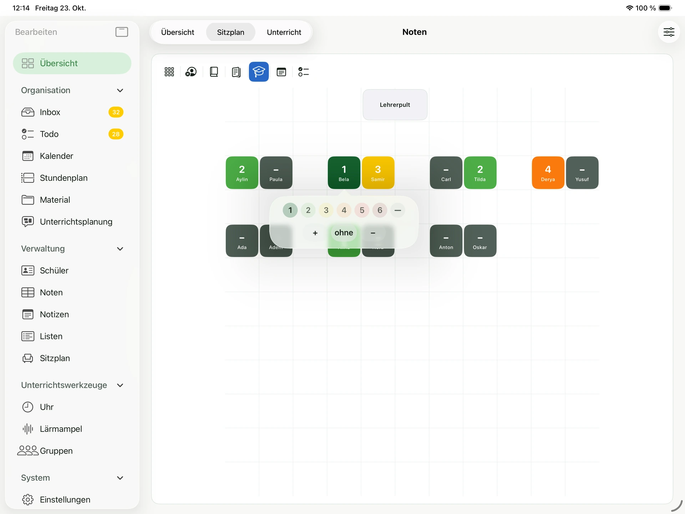Viewport: 685px width, 514px height.
Task: Select the homework pages icon in the toolbar
Action: 236,72
